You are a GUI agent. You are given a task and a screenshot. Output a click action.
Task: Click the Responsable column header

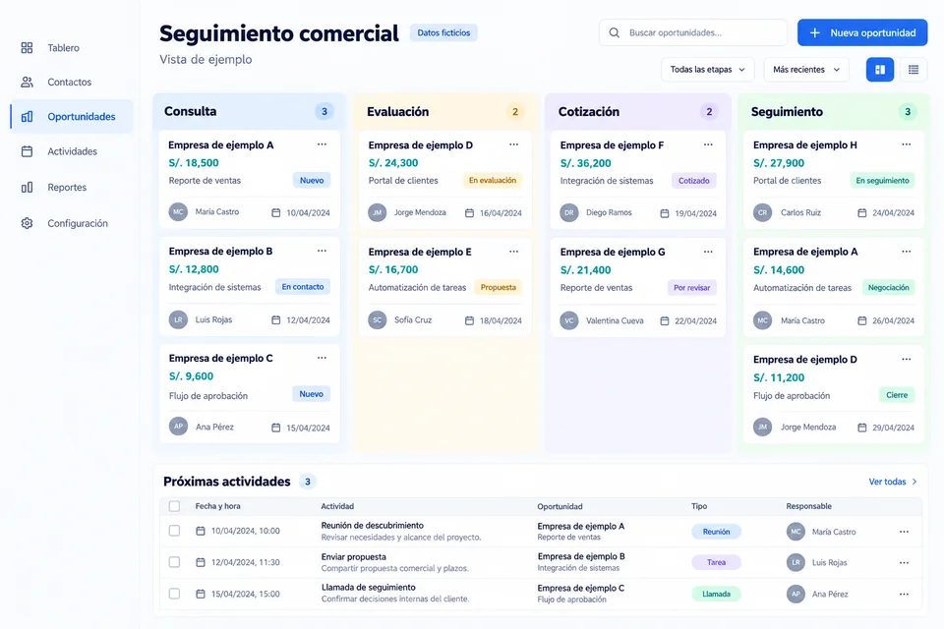pos(808,506)
